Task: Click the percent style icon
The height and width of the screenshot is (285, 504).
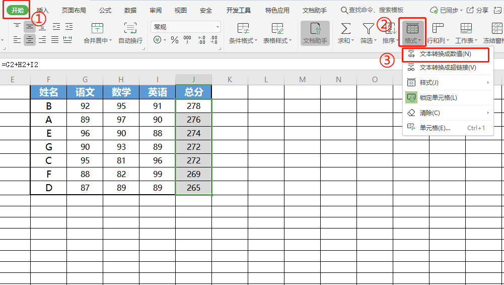Action: click(175, 40)
